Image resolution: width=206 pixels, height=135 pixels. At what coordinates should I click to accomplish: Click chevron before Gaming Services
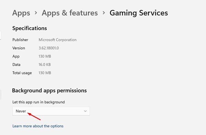(104, 13)
